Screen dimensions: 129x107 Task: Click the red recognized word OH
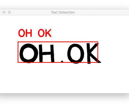[25, 33]
